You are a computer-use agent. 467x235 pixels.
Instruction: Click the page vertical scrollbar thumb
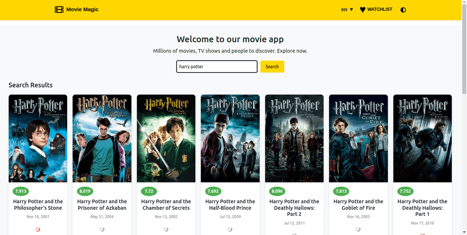tap(464, 49)
